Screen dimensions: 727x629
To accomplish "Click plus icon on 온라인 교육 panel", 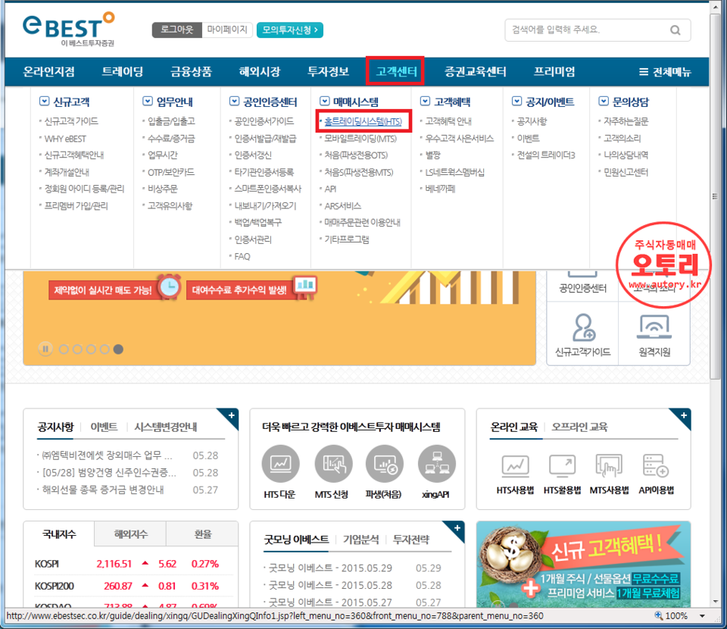I will pos(684,415).
